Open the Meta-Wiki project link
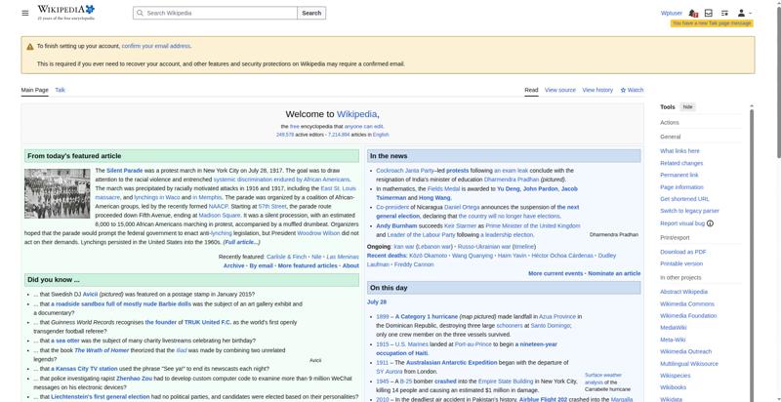The height and width of the screenshot is (402, 781). [673, 340]
